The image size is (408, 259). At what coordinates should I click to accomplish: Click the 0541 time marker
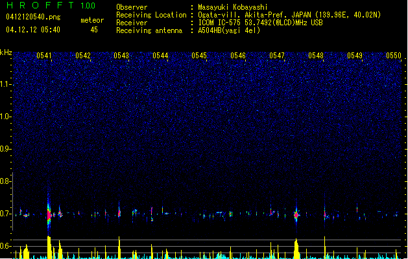click(x=44, y=56)
